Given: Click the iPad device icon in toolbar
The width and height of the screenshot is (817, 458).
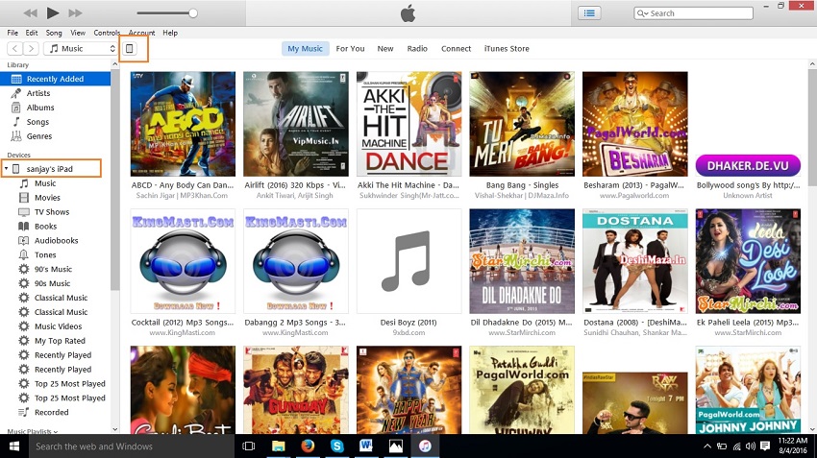Looking at the screenshot, I should 131,48.
